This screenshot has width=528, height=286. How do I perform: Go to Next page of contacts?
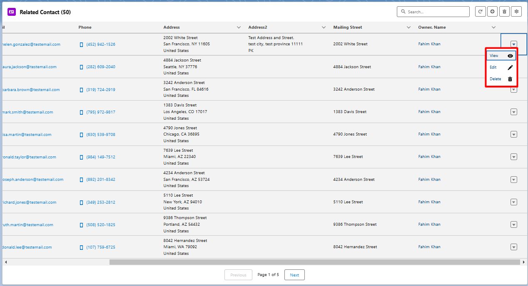(x=294, y=275)
